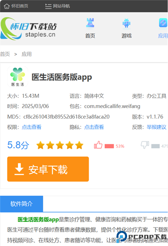This screenshot has height=246, width=168.
Task: Open the 举报建议 feedback link
Action: tap(156, 127)
